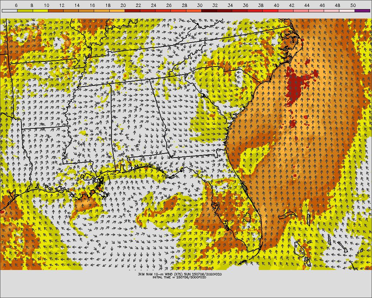The image size is (372, 298).
Task: Click the "3KM NAM 10-m WIND (KTS)" caption
Action: 161,274
